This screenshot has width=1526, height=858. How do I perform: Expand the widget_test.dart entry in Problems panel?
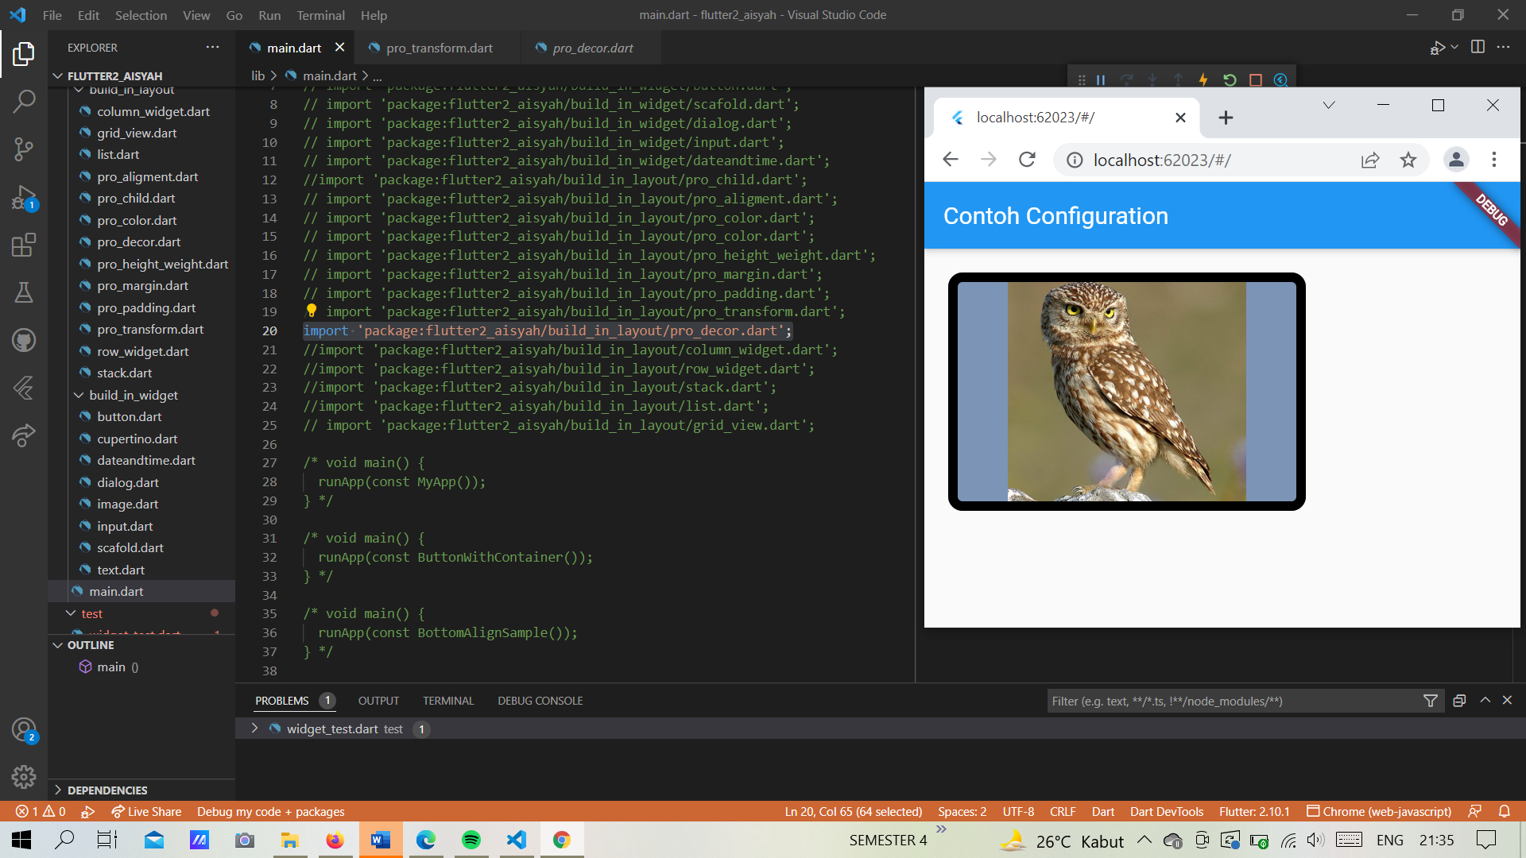[x=254, y=729]
